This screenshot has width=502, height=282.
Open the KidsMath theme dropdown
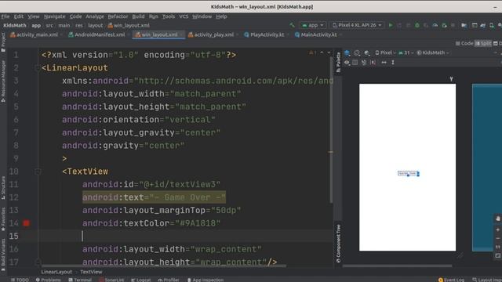(x=432, y=52)
